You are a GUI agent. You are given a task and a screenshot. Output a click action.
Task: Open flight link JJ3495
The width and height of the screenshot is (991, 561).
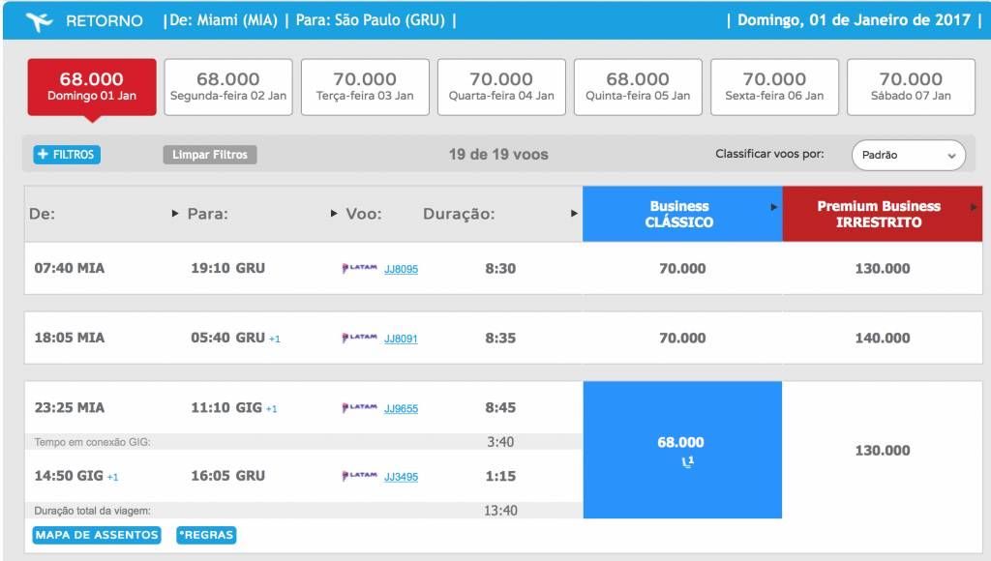pos(402,477)
